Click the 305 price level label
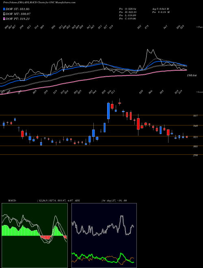The width and height of the screenshot is (203, 268). (x=195, y=147)
